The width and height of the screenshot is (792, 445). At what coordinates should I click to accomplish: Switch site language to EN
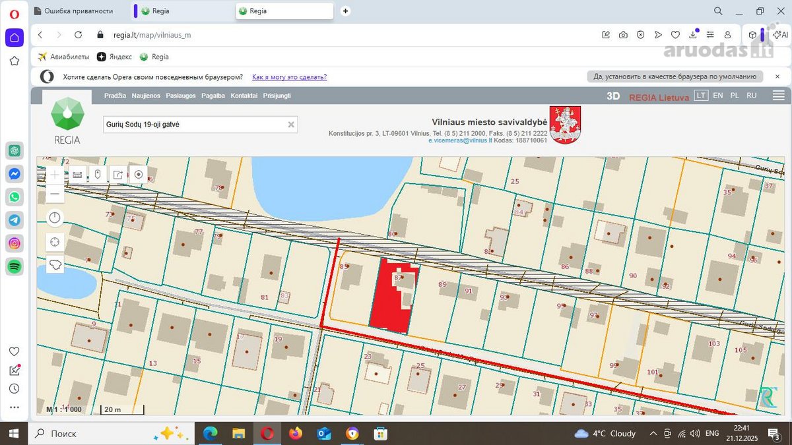718,96
